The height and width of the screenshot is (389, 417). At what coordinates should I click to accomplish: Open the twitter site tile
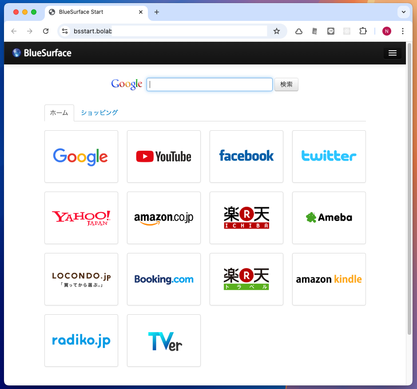329,156
